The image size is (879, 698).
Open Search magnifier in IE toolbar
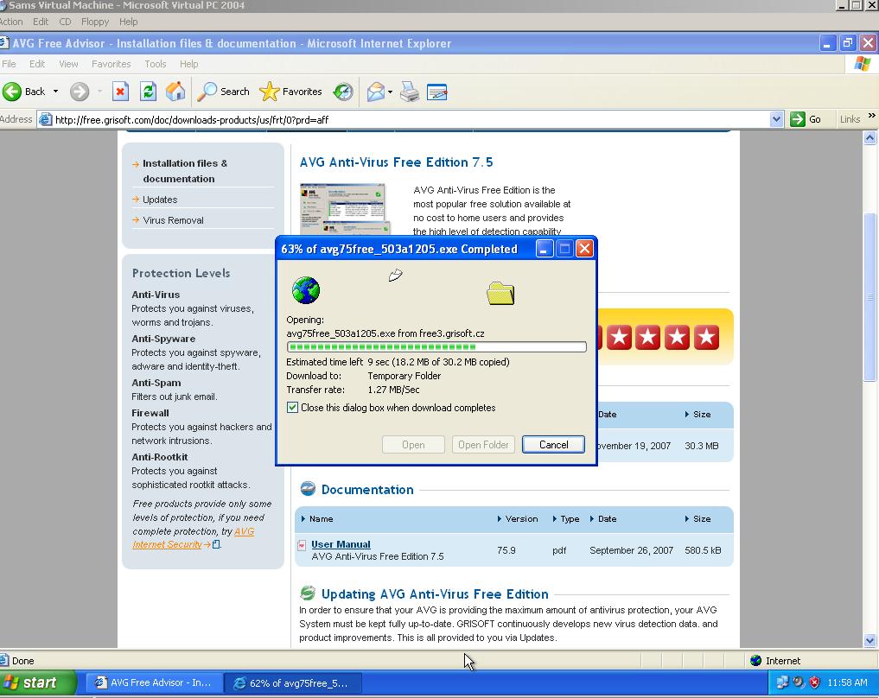207,92
